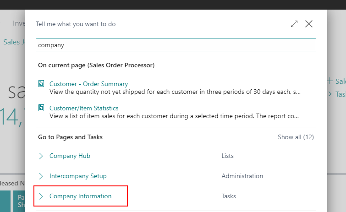Image resolution: width=346 pixels, height=212 pixels.
Task: Click the Tasks label beside Company Information
Action: click(229, 196)
